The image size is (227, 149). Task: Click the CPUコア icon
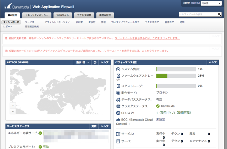(x=118, y=113)
